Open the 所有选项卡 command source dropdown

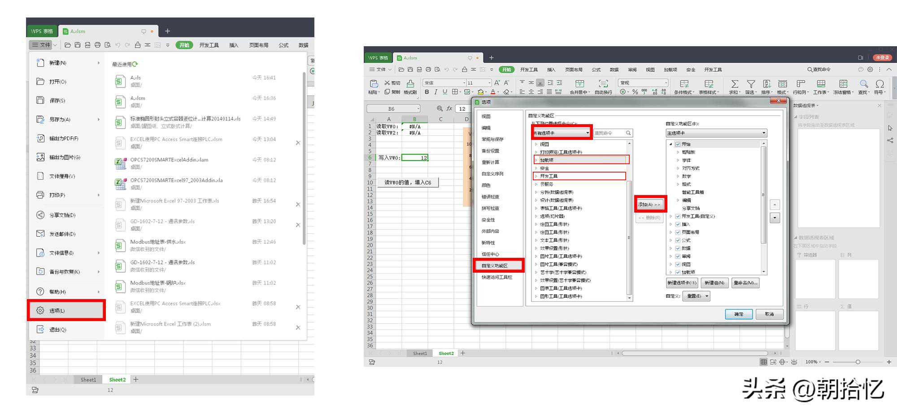[562, 133]
